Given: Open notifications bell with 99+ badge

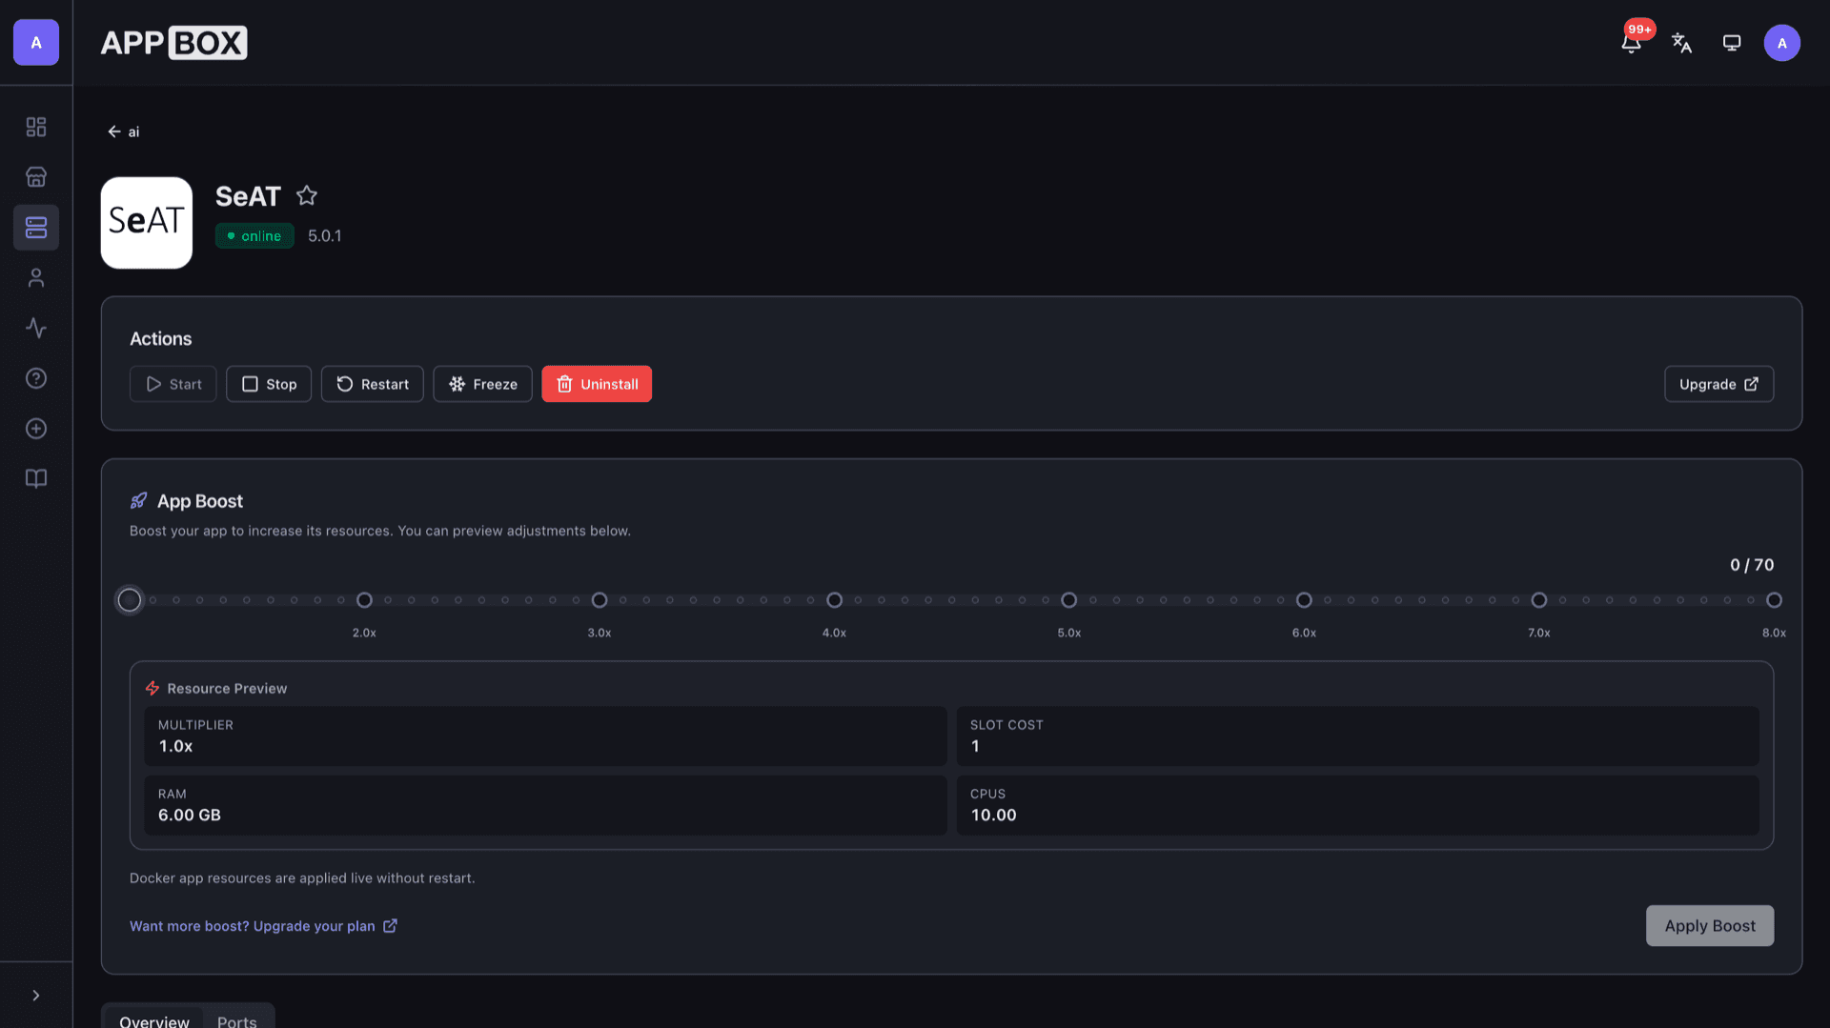Looking at the screenshot, I should [x=1632, y=42].
